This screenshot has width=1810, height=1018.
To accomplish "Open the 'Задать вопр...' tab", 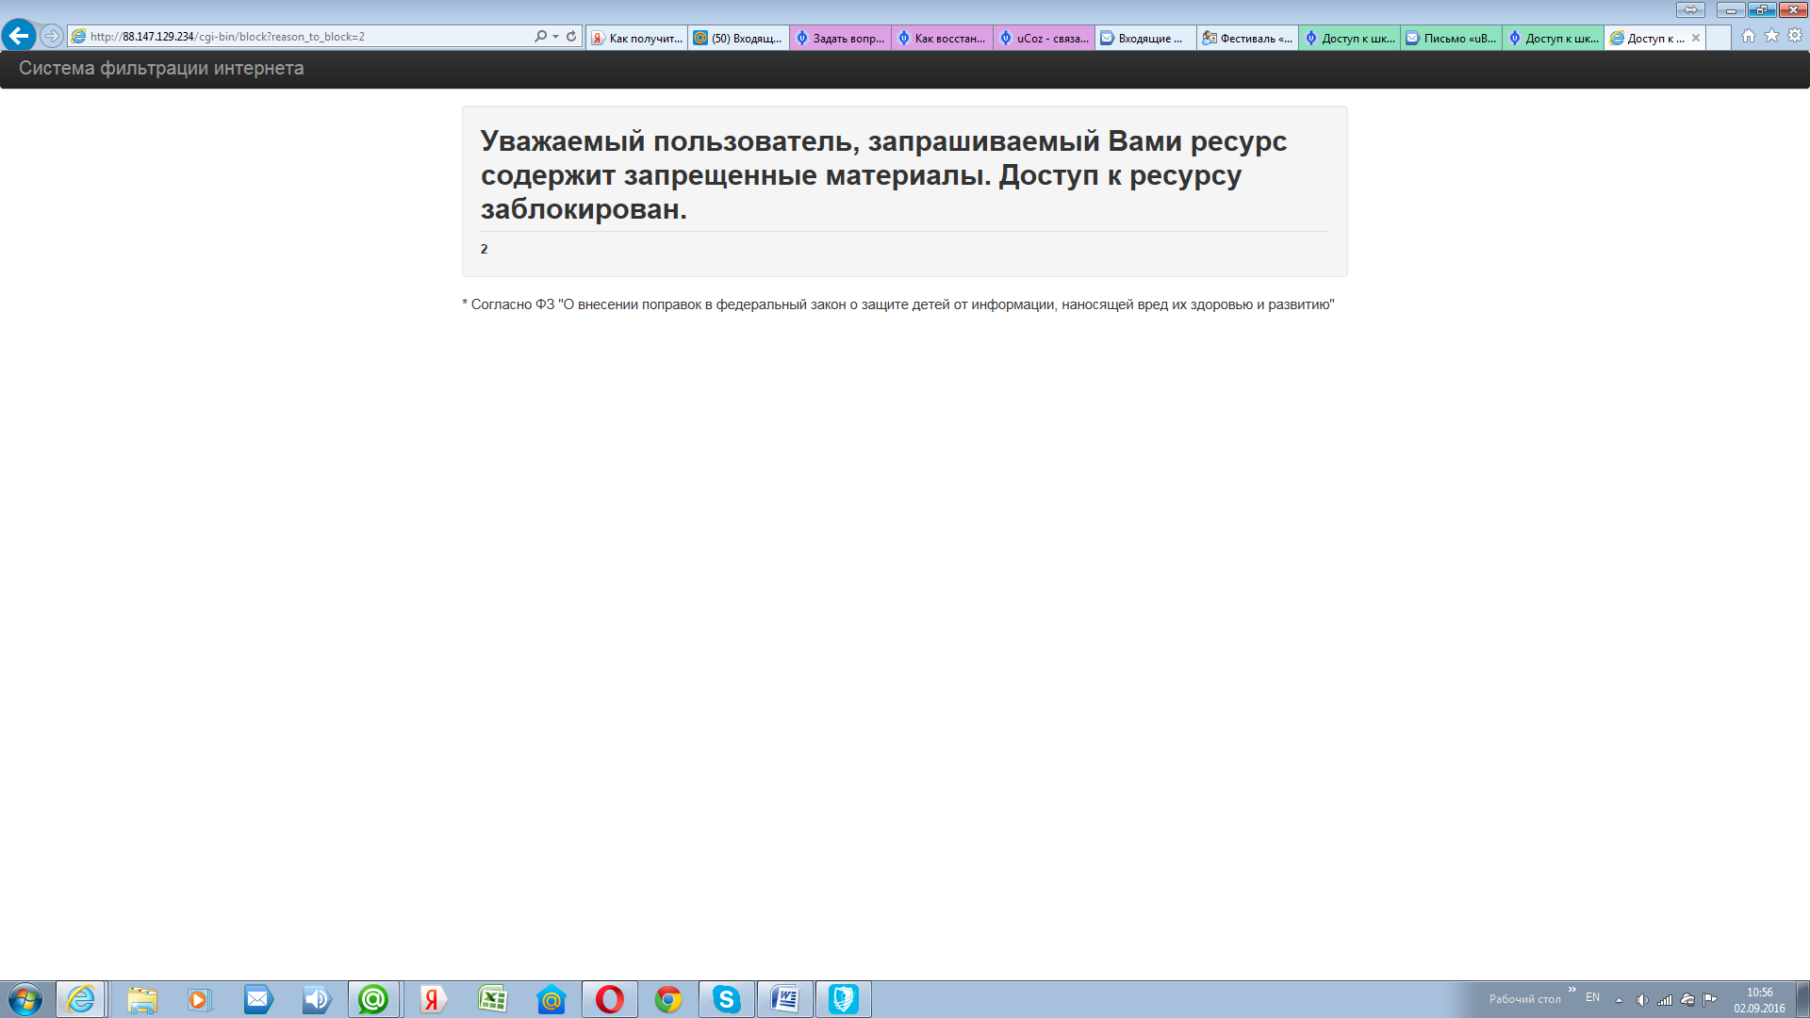I will pyautogui.click(x=841, y=38).
